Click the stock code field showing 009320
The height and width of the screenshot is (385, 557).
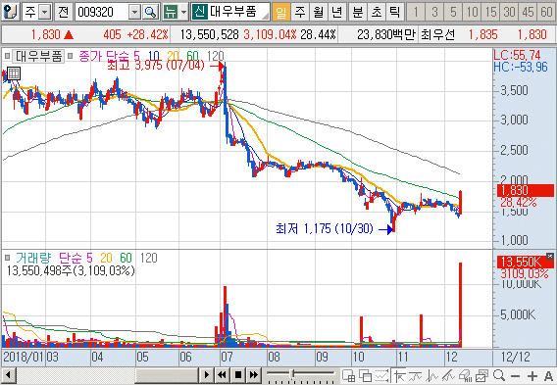coord(102,12)
